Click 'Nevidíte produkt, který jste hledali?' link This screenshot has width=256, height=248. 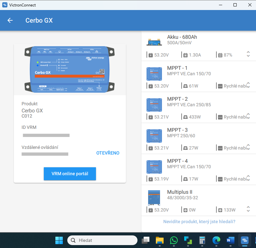tap(199, 222)
